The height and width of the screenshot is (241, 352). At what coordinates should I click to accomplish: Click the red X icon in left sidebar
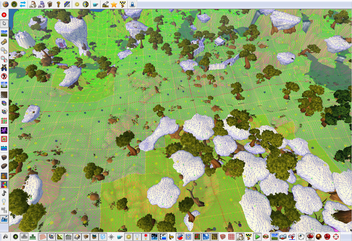4,15
